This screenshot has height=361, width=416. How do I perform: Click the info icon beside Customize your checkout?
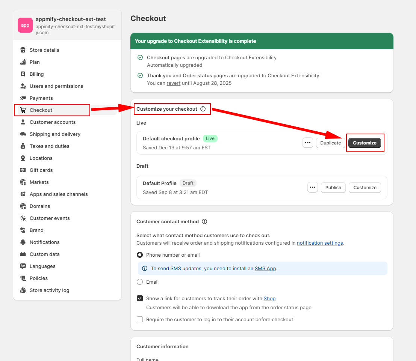pos(203,109)
